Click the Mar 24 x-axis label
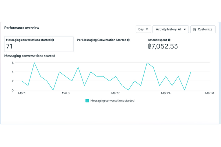221x147 pixels. click(166, 93)
